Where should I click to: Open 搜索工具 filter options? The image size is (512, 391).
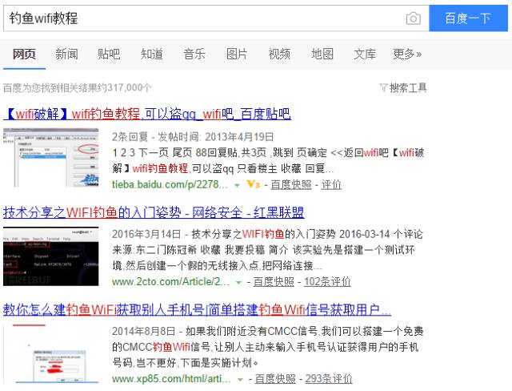pyautogui.click(x=408, y=87)
